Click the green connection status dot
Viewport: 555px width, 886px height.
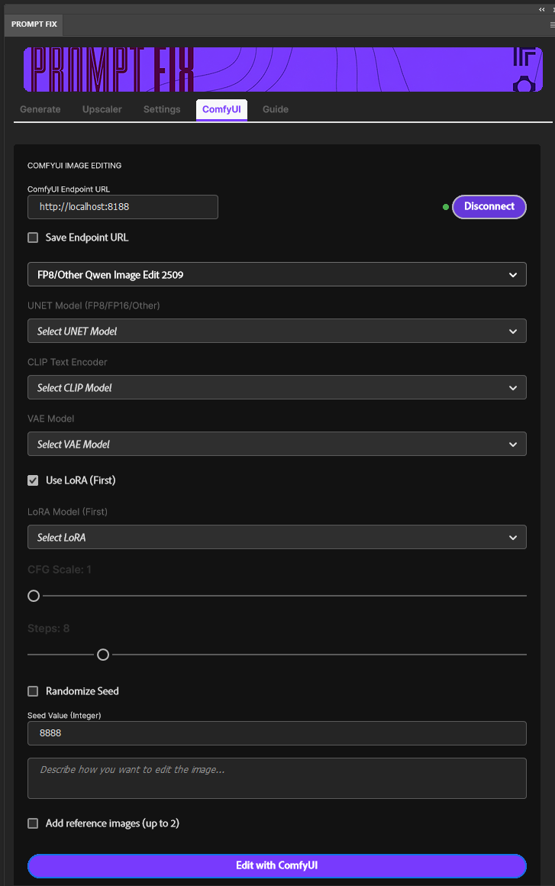tap(446, 207)
